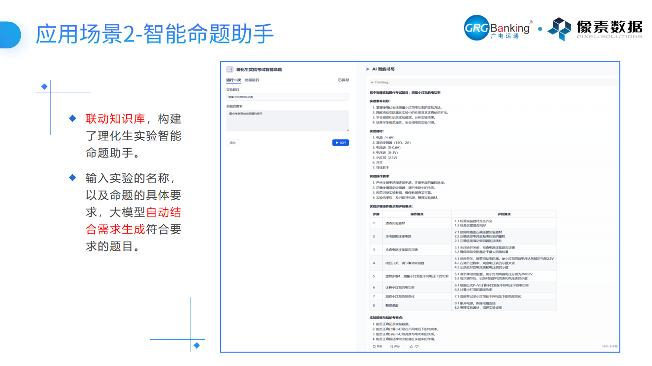The image size is (652, 366).
Task: Click inside the 命题的要求 text area
Action: (287, 121)
